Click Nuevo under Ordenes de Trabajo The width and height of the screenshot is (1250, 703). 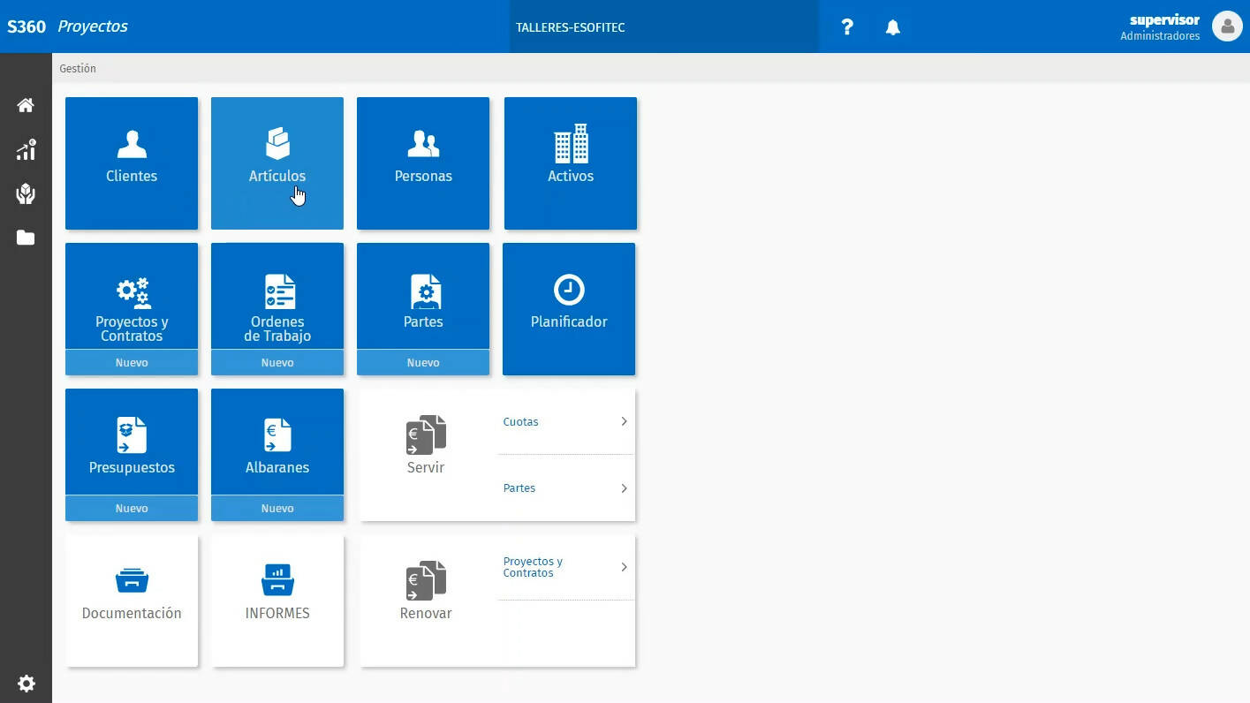tap(277, 363)
